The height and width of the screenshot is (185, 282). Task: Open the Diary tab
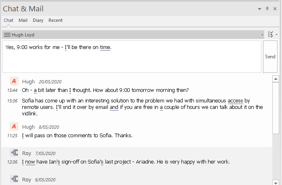(x=38, y=20)
